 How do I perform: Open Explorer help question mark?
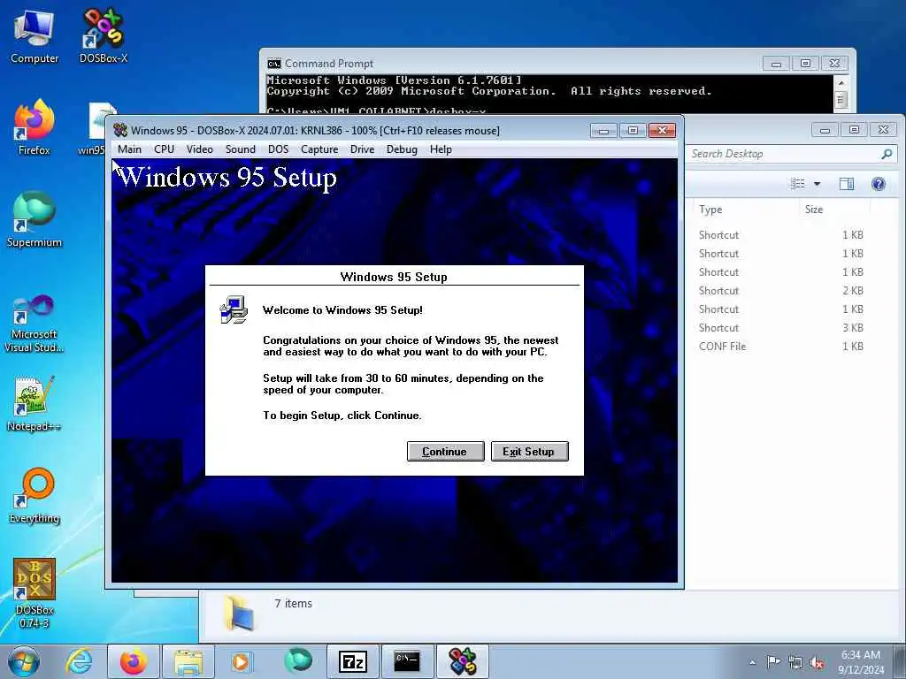coord(879,184)
